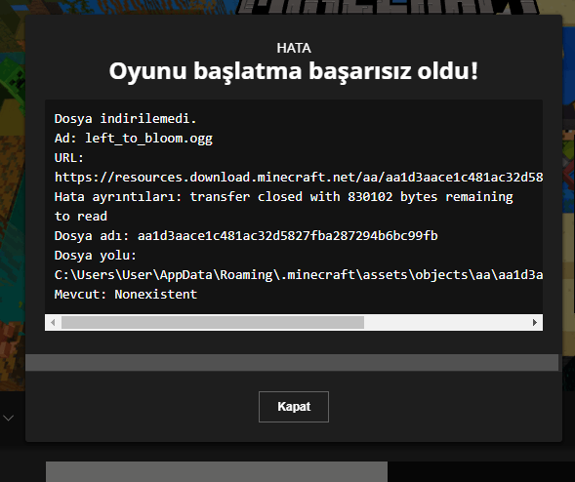575x482 pixels.
Task: Click the 'URL:' label line
Action: 69,158
